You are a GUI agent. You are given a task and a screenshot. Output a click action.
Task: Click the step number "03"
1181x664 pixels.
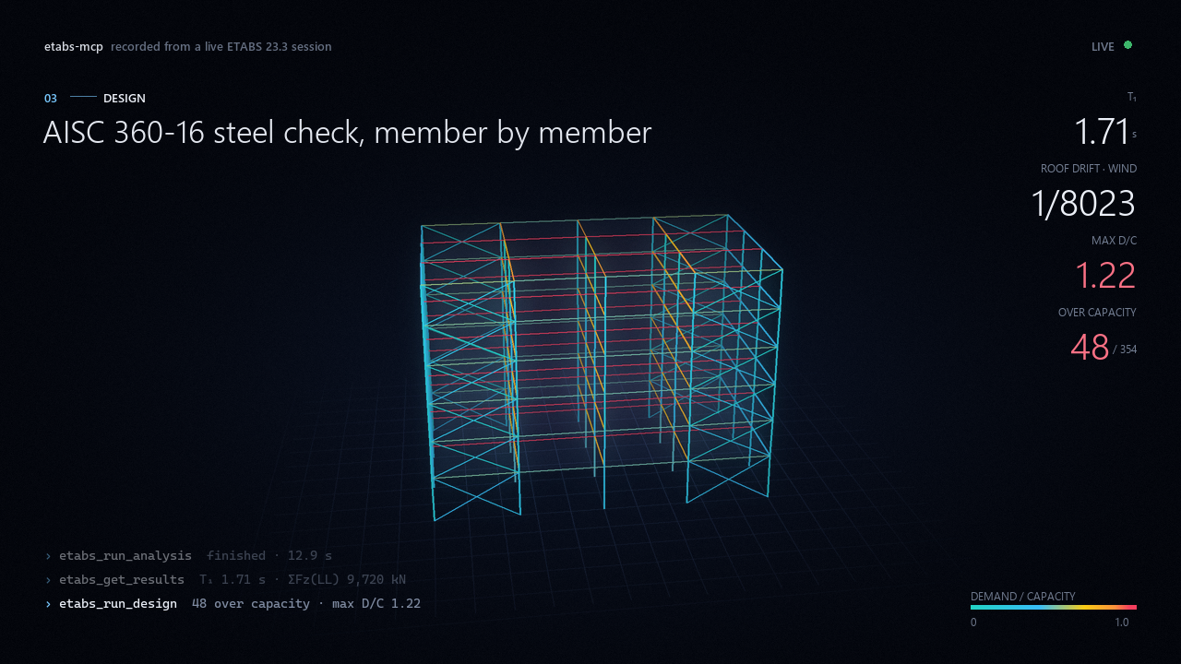[51, 98]
